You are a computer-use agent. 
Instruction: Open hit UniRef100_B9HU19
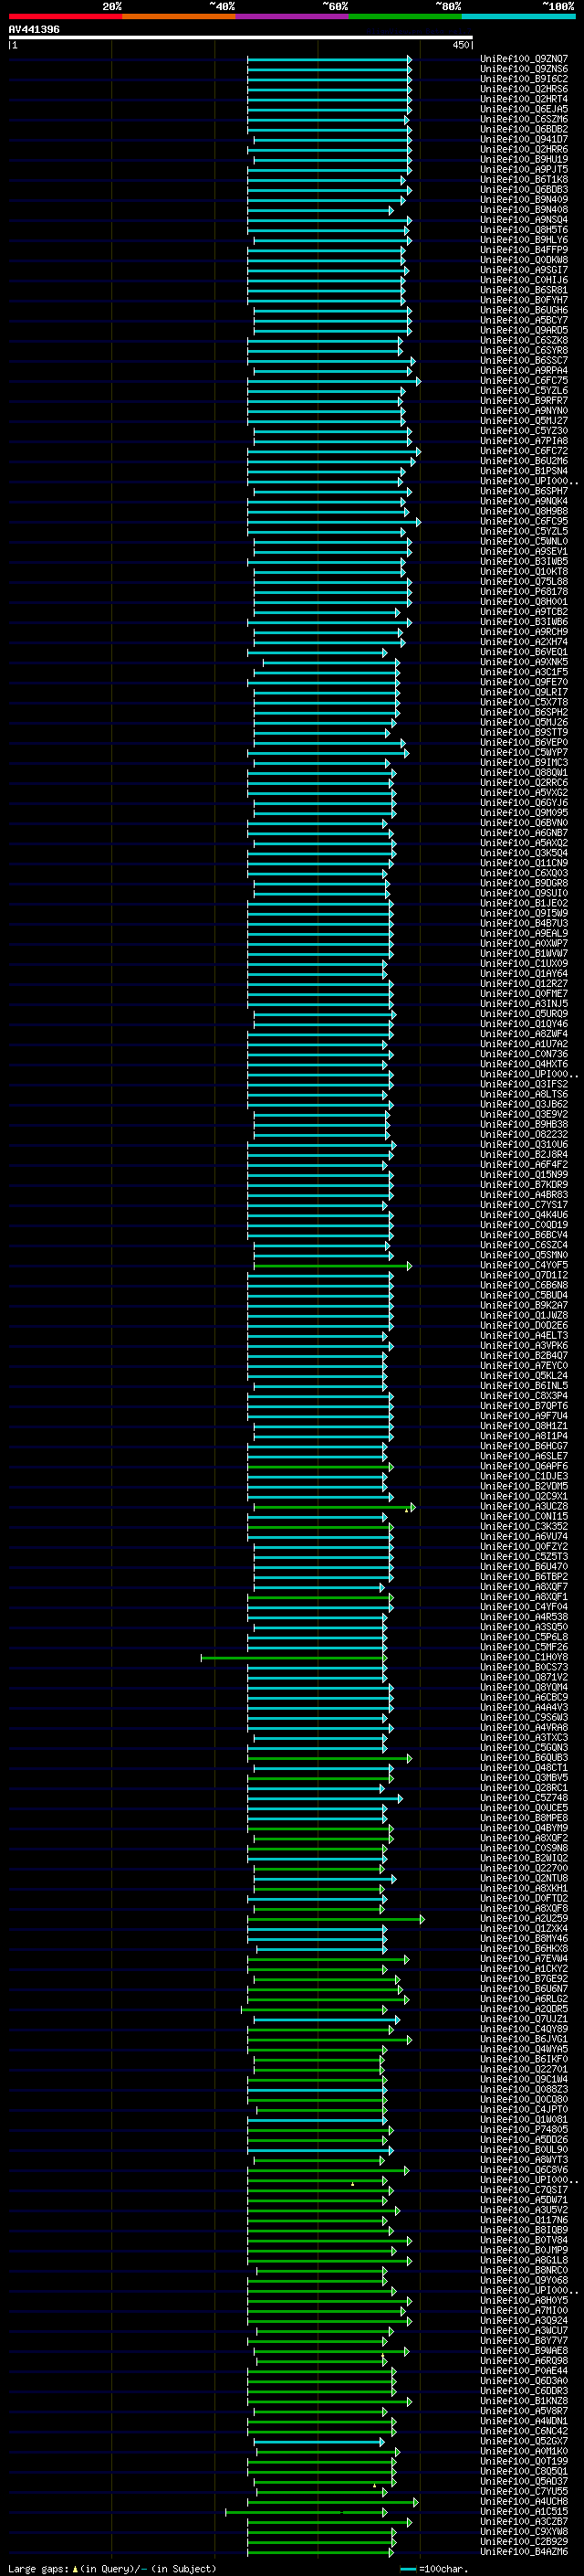coord(524,159)
